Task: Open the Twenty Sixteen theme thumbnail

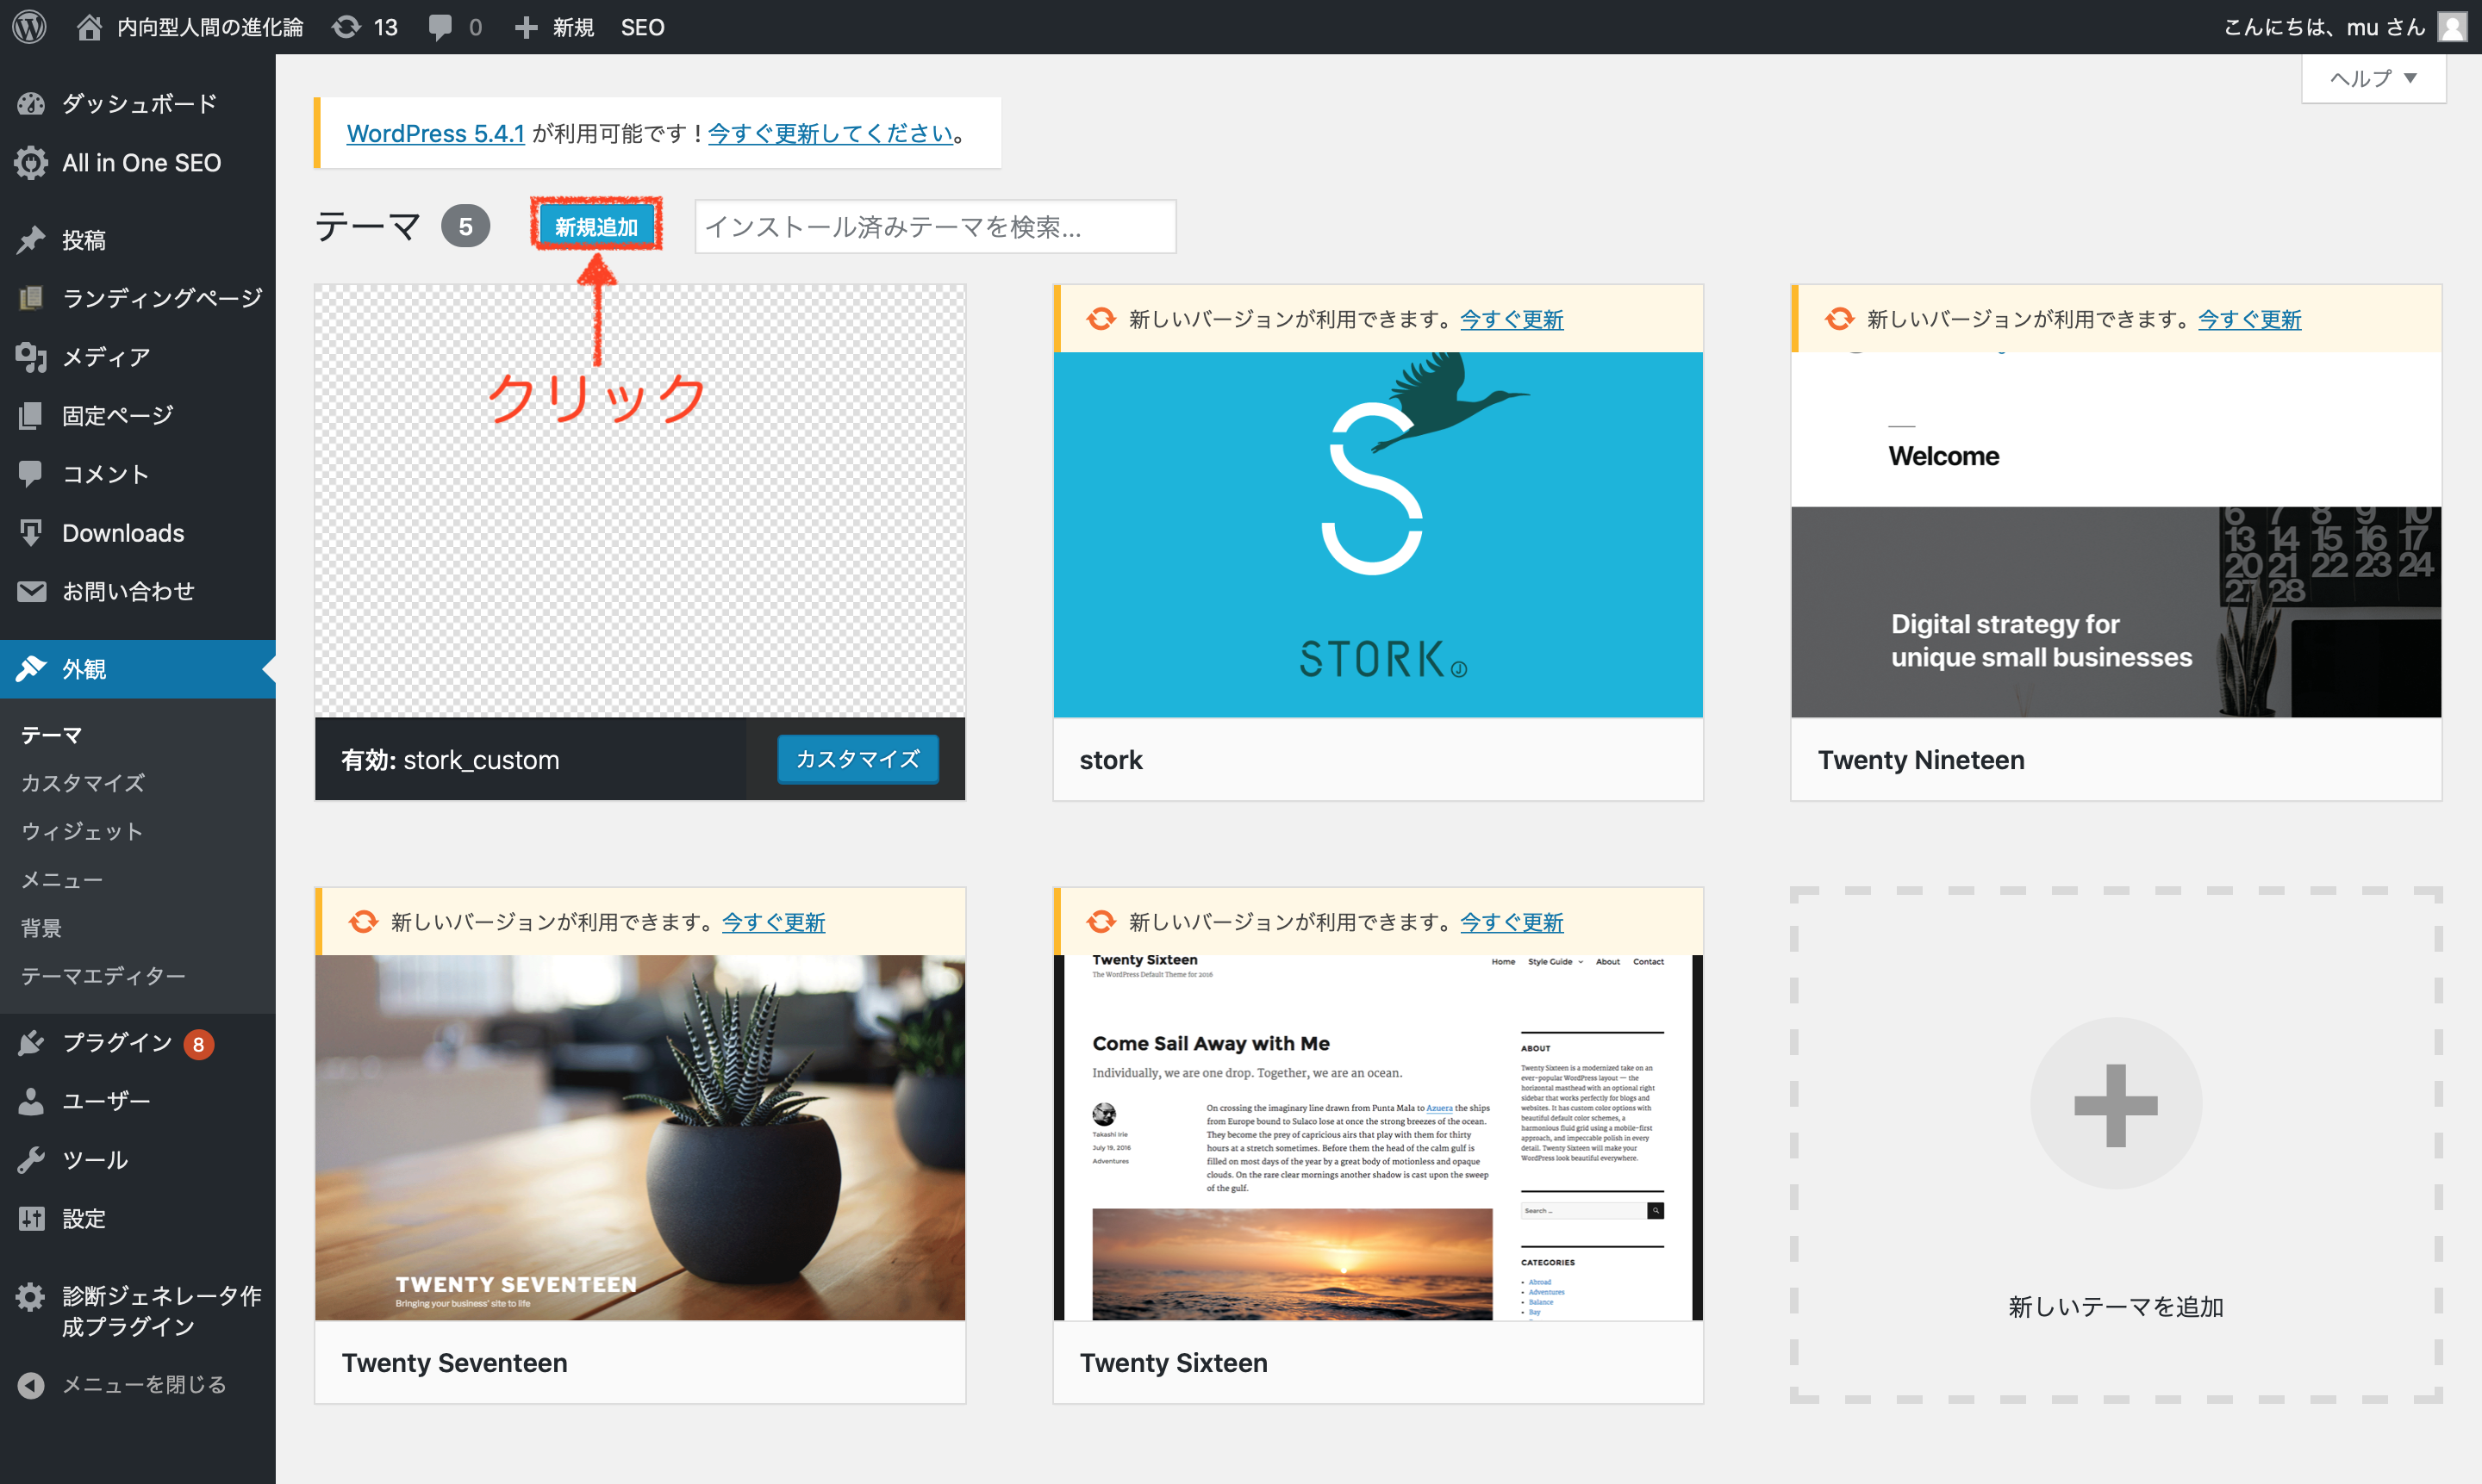Action: pyautogui.click(x=1377, y=1138)
